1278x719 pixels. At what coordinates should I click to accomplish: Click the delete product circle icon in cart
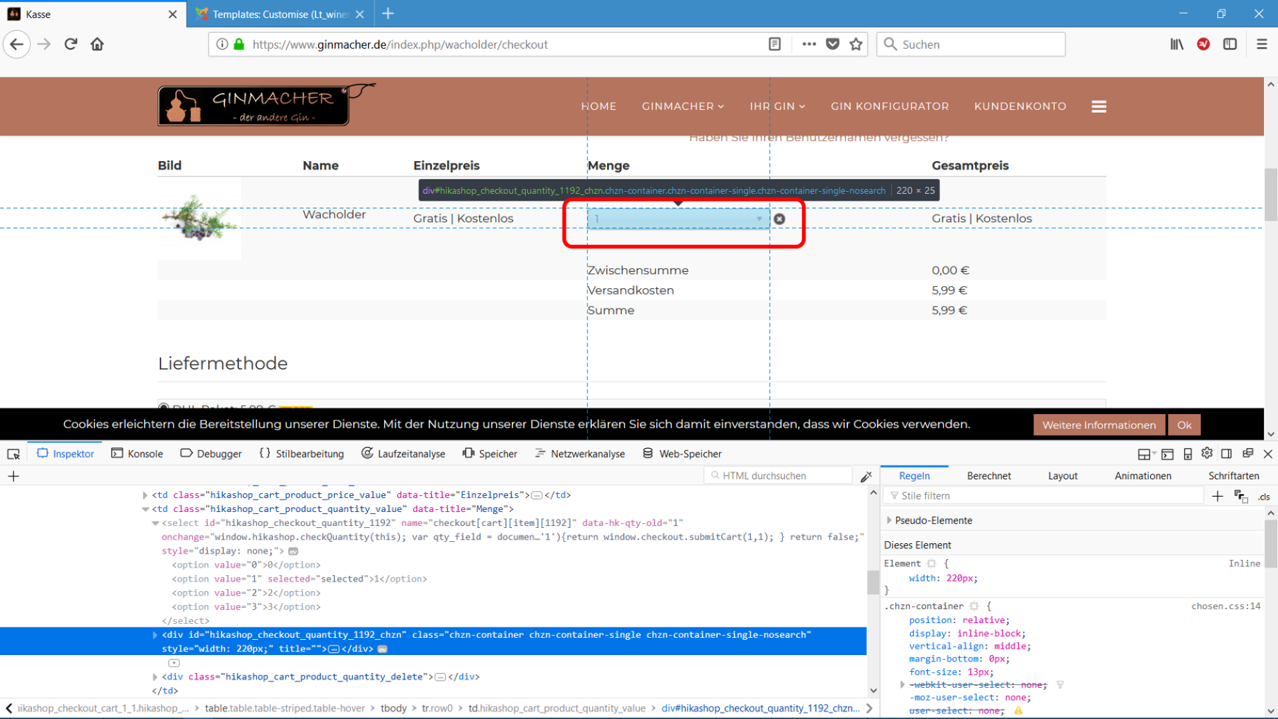pyautogui.click(x=779, y=219)
